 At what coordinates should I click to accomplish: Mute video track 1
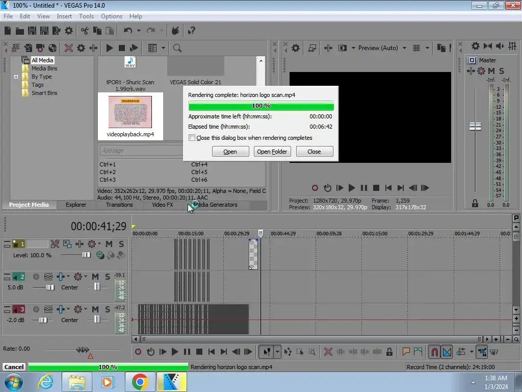109,244
